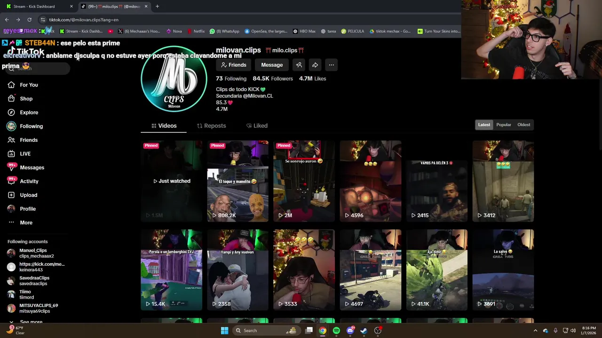Show hidden system tray icons chevron
This screenshot has height=338, width=602.
point(535,330)
